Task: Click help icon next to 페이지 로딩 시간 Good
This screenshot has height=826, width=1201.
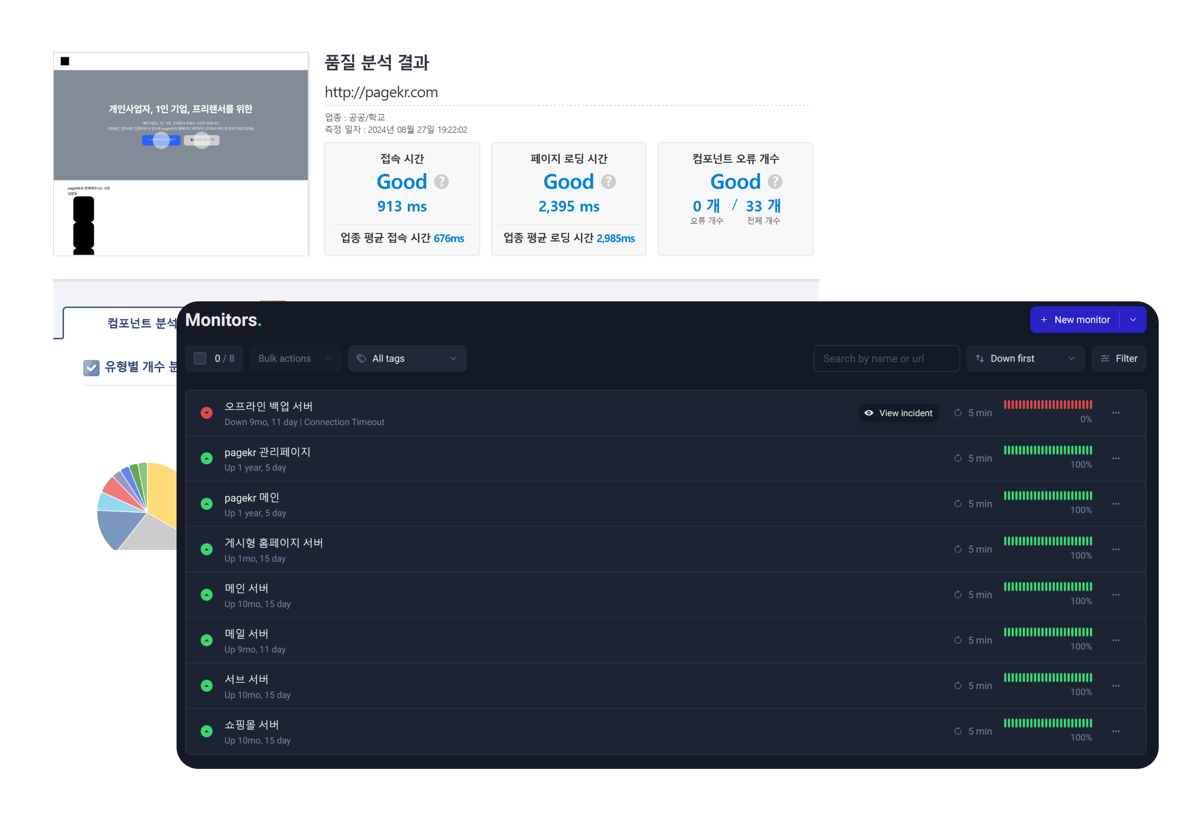Action: tap(608, 182)
